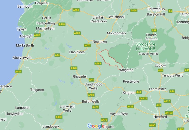
Task: Click the A438 road shield
Action: [130, 107]
